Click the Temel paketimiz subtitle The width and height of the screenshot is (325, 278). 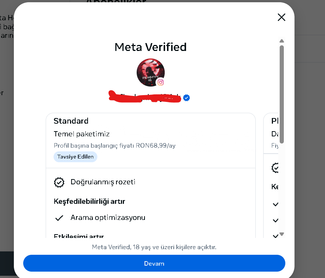[82, 134]
